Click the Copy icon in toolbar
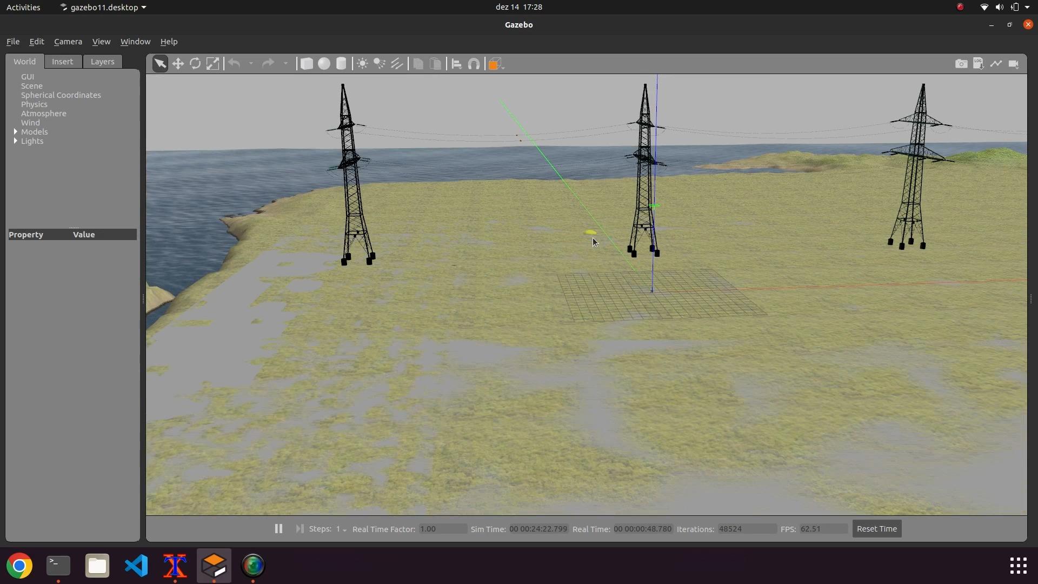Viewport: 1038px width, 584px height. point(418,64)
